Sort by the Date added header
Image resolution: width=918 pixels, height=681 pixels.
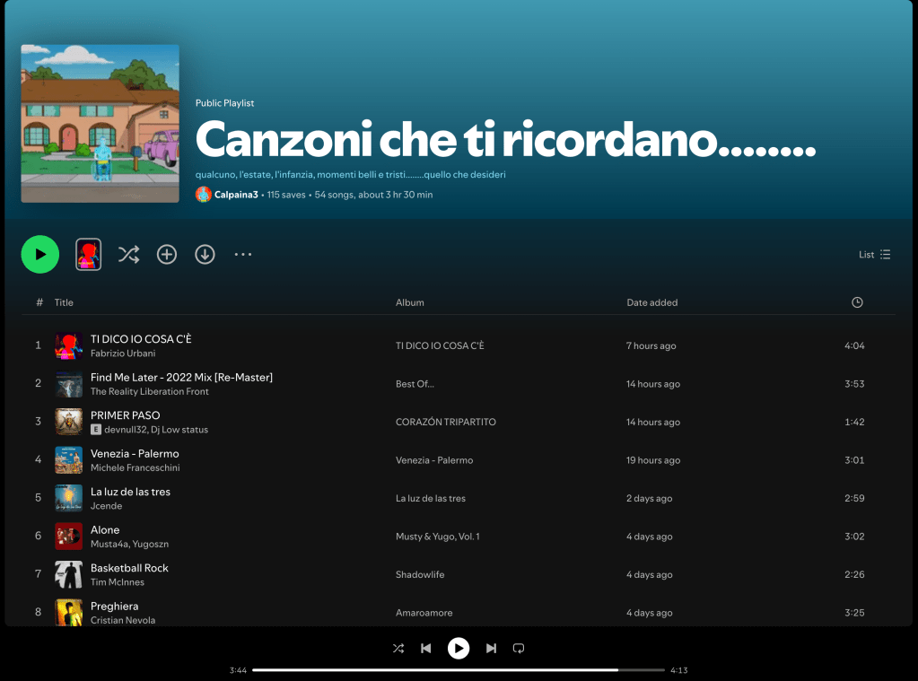tap(652, 302)
